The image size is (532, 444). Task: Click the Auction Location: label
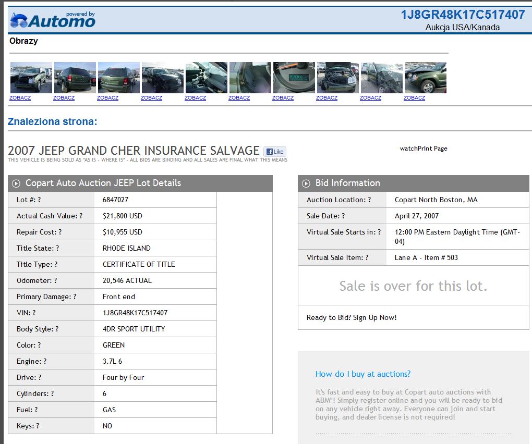point(338,200)
